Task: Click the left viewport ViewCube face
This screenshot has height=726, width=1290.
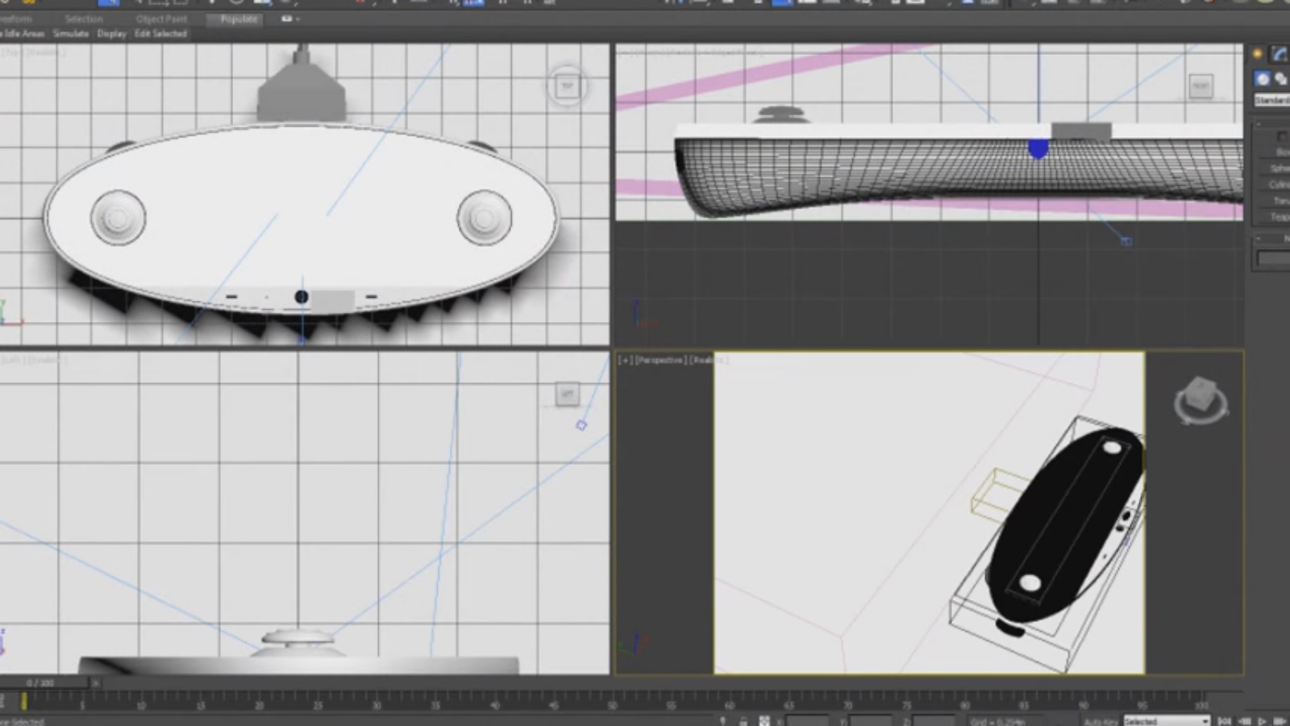Action: coord(567,394)
